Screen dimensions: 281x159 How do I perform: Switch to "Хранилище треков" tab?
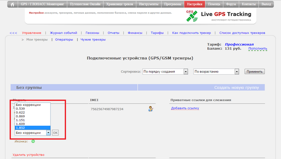[x=121, y=5]
